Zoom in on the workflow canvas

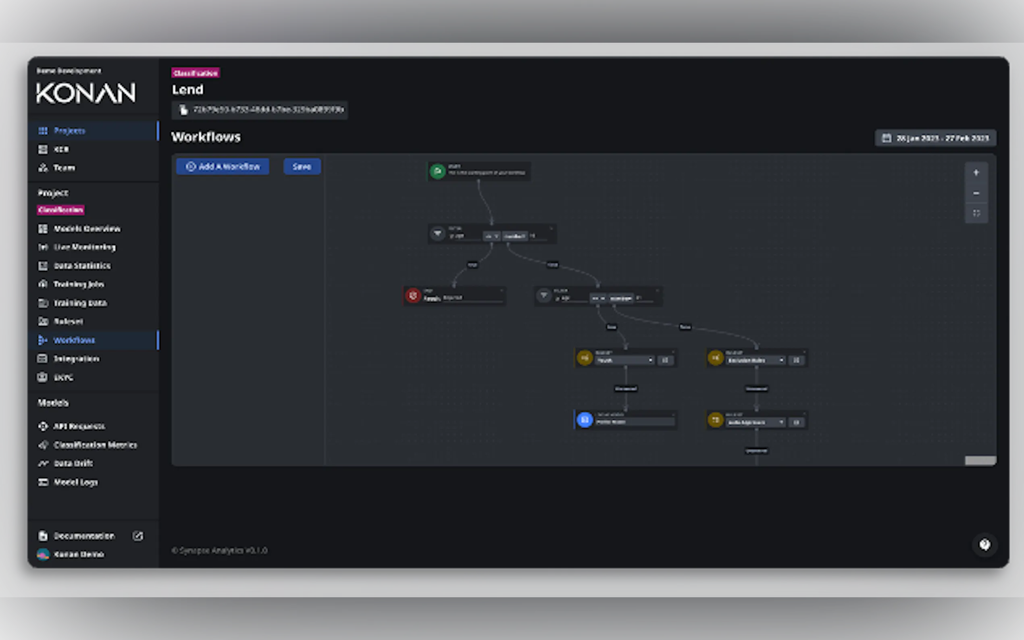pos(976,173)
